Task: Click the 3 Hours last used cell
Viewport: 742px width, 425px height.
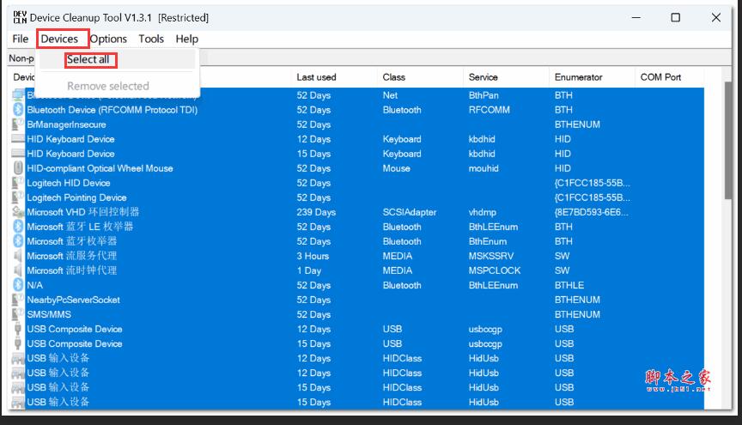Action: tap(313, 256)
